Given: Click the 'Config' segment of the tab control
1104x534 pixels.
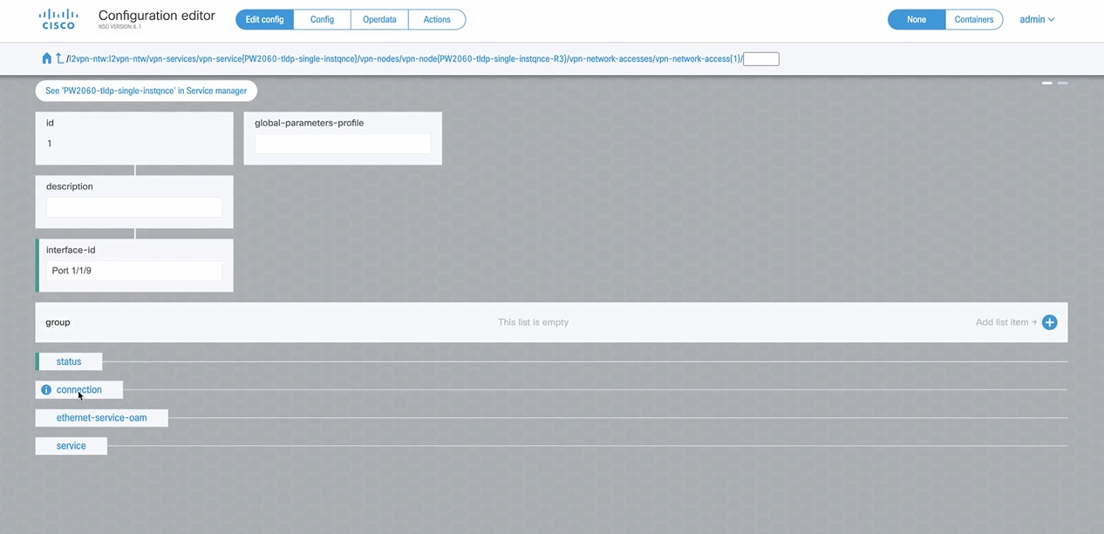Looking at the screenshot, I should 322,18.
